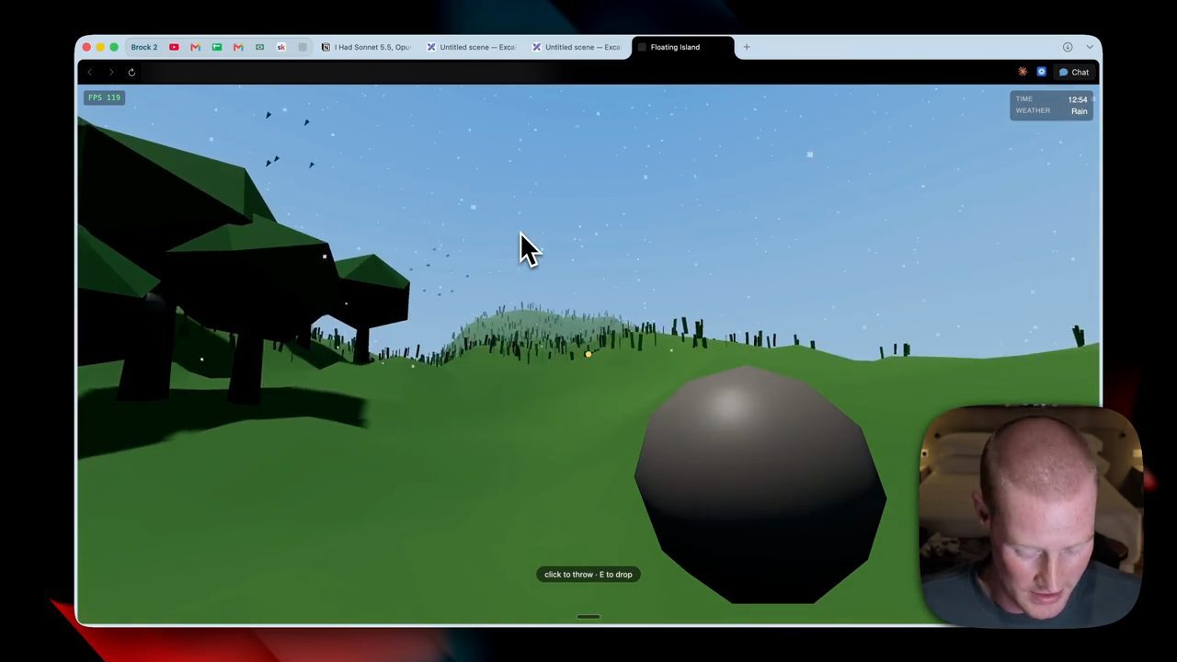Click the browser back arrow
This screenshot has height=662, width=1177.
coord(90,72)
